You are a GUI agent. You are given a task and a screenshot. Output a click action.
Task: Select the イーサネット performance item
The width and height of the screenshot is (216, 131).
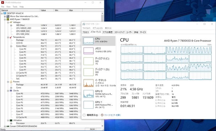pyautogui.click(x=99, y=83)
